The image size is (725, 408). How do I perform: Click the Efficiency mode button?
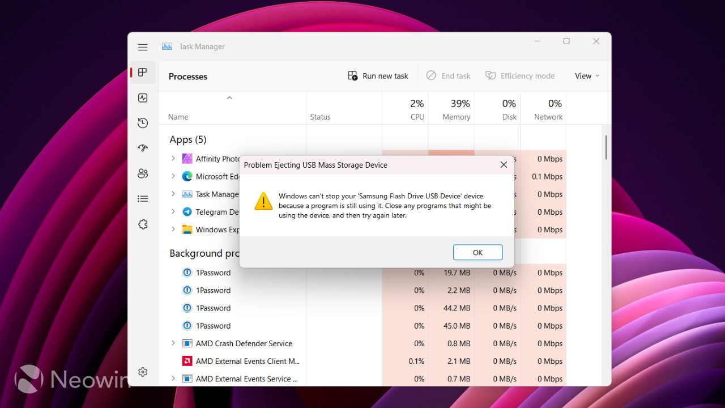coord(520,76)
